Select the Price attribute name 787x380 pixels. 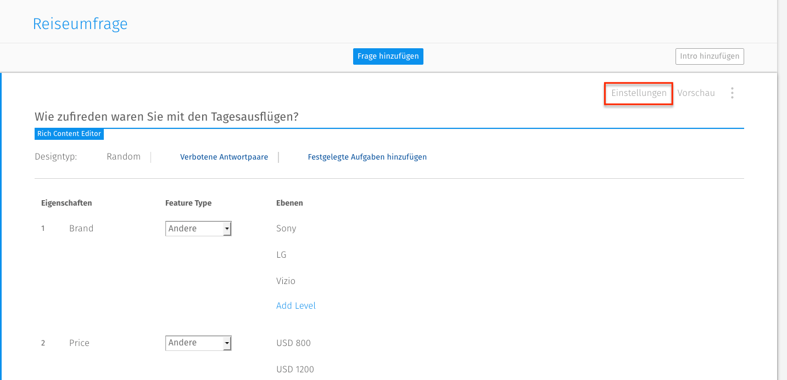tap(79, 343)
